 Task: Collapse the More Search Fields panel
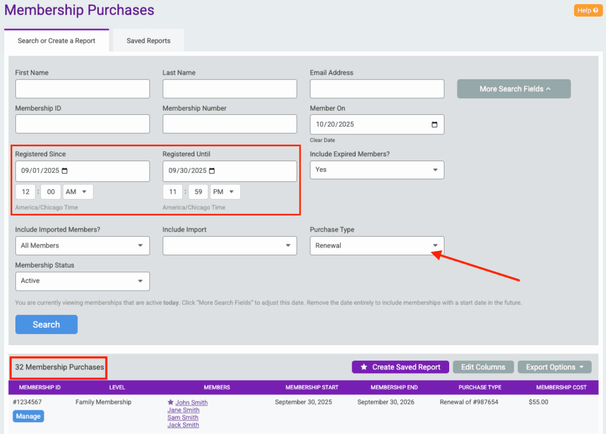tap(514, 89)
